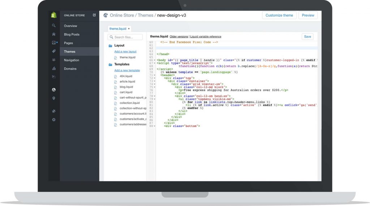Collapse code fold arrow on line 71
Screen dimensions: 370x206
pos(155,75)
